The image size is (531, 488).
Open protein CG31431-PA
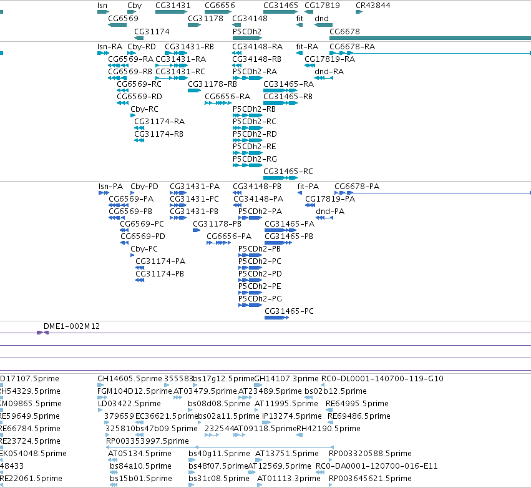[x=195, y=186]
